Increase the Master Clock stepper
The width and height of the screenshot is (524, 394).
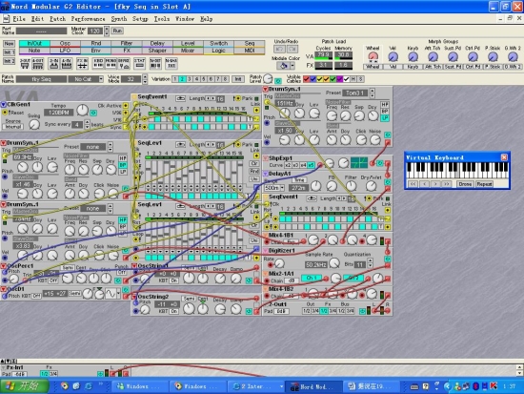click(107, 29)
